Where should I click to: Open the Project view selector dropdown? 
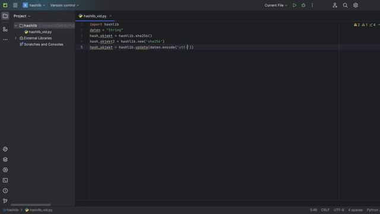click(x=22, y=16)
